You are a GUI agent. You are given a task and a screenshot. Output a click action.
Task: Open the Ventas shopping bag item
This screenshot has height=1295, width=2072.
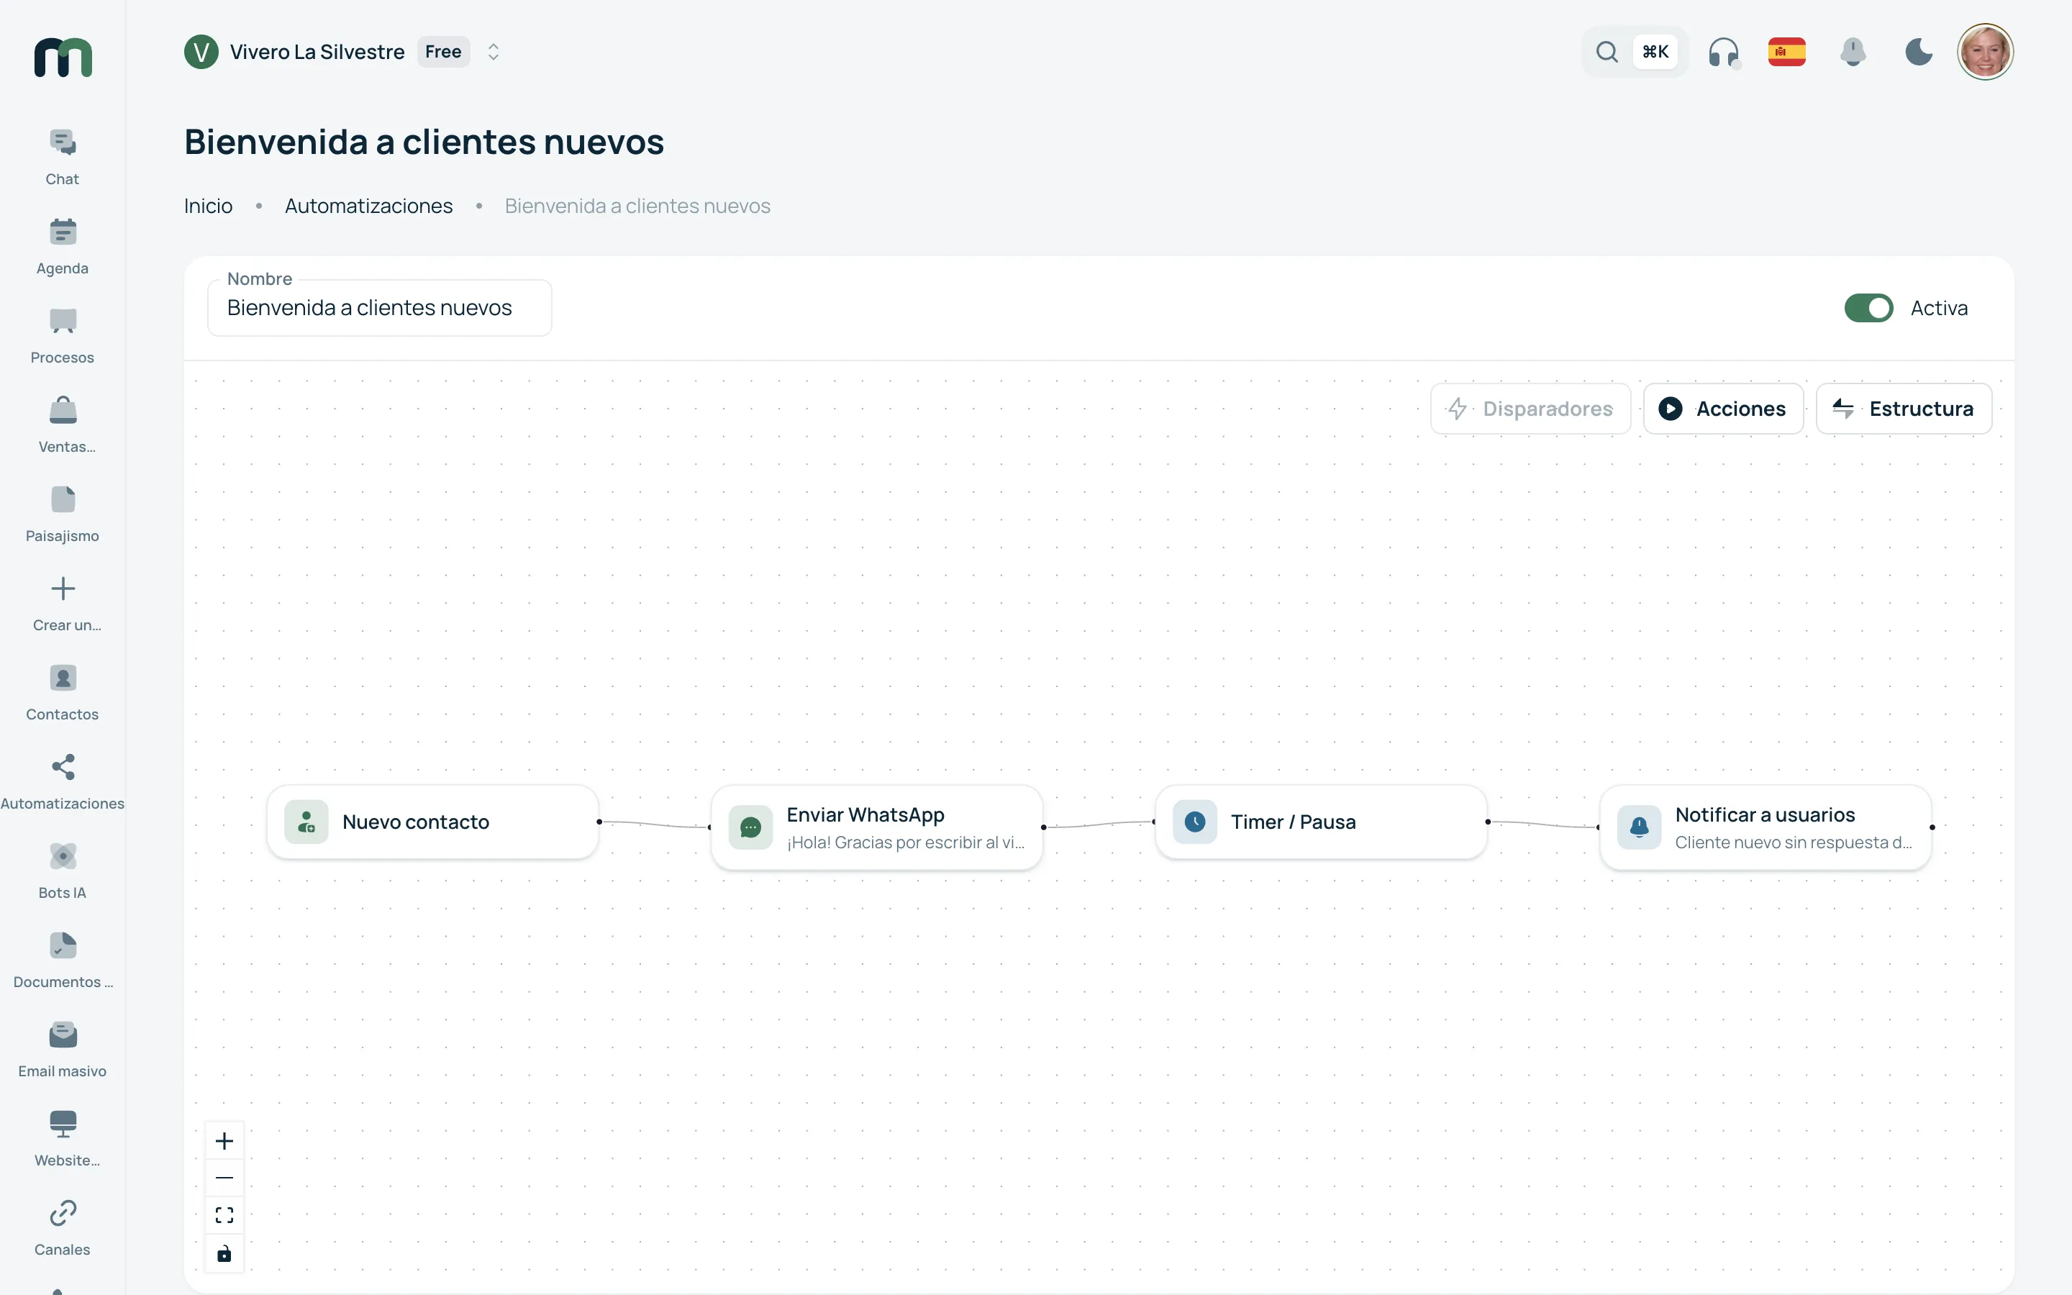[x=63, y=424]
